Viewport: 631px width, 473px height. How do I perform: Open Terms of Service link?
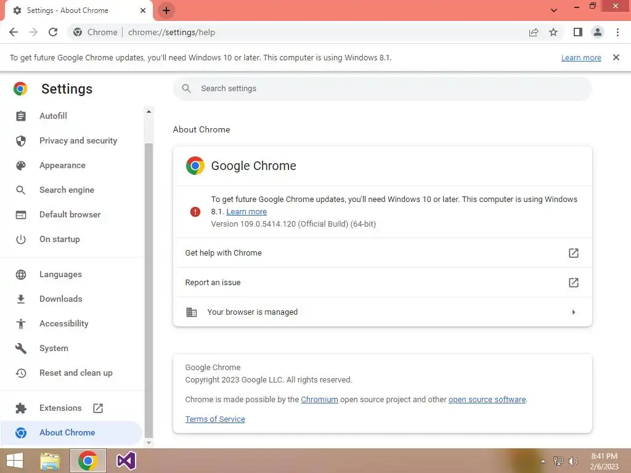(x=215, y=419)
